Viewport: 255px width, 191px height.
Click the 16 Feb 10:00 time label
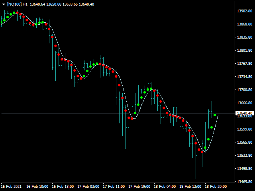click(x=37, y=187)
